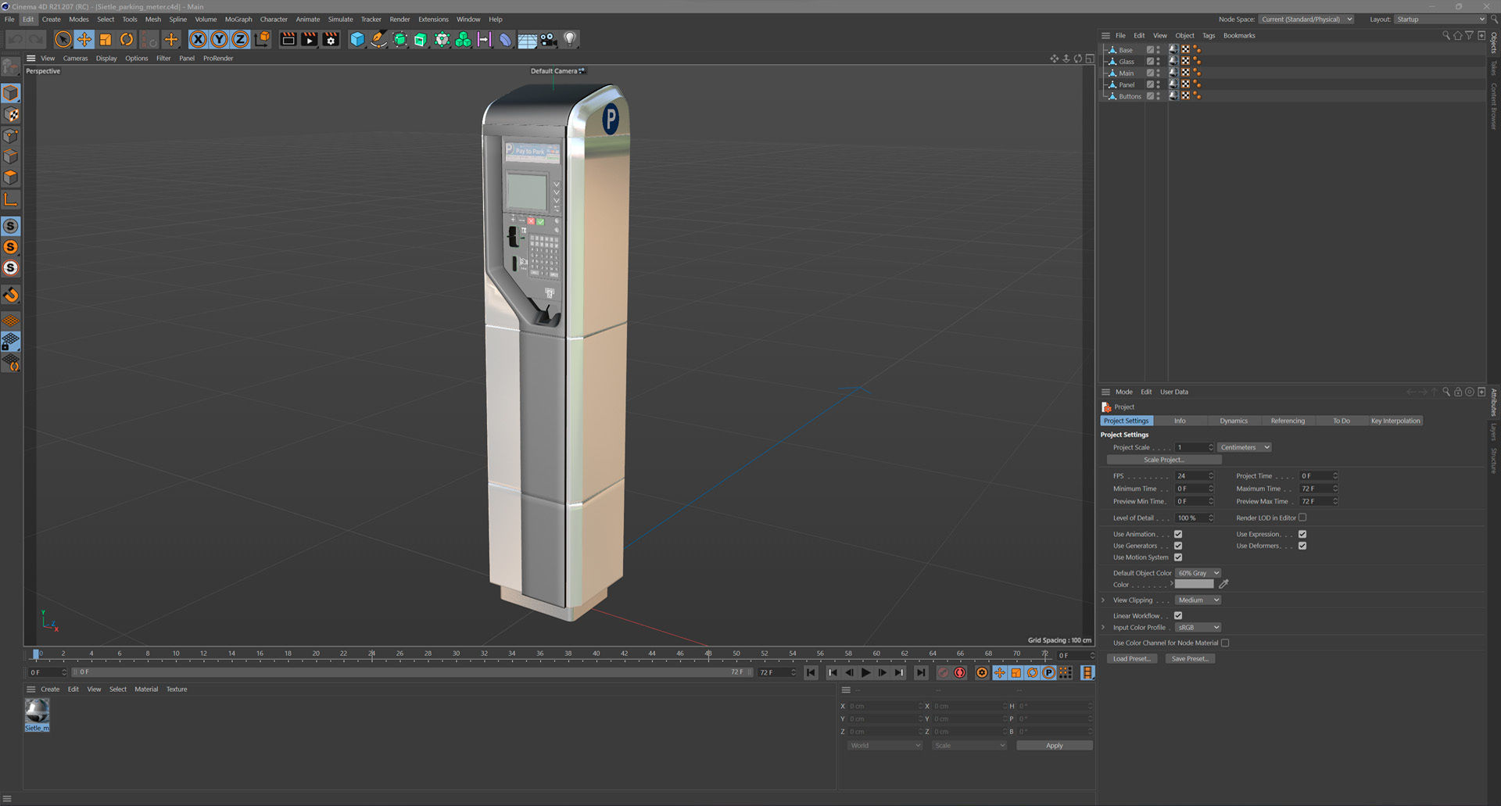Image resolution: width=1501 pixels, height=806 pixels.
Task: Toggle Z axis lock
Action: point(241,39)
